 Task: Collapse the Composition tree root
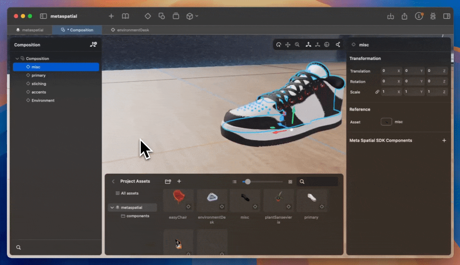pyautogui.click(x=17, y=59)
